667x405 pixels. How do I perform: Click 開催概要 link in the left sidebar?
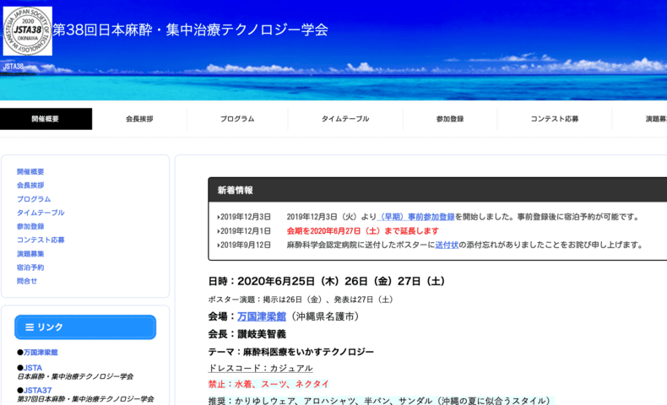[30, 172]
